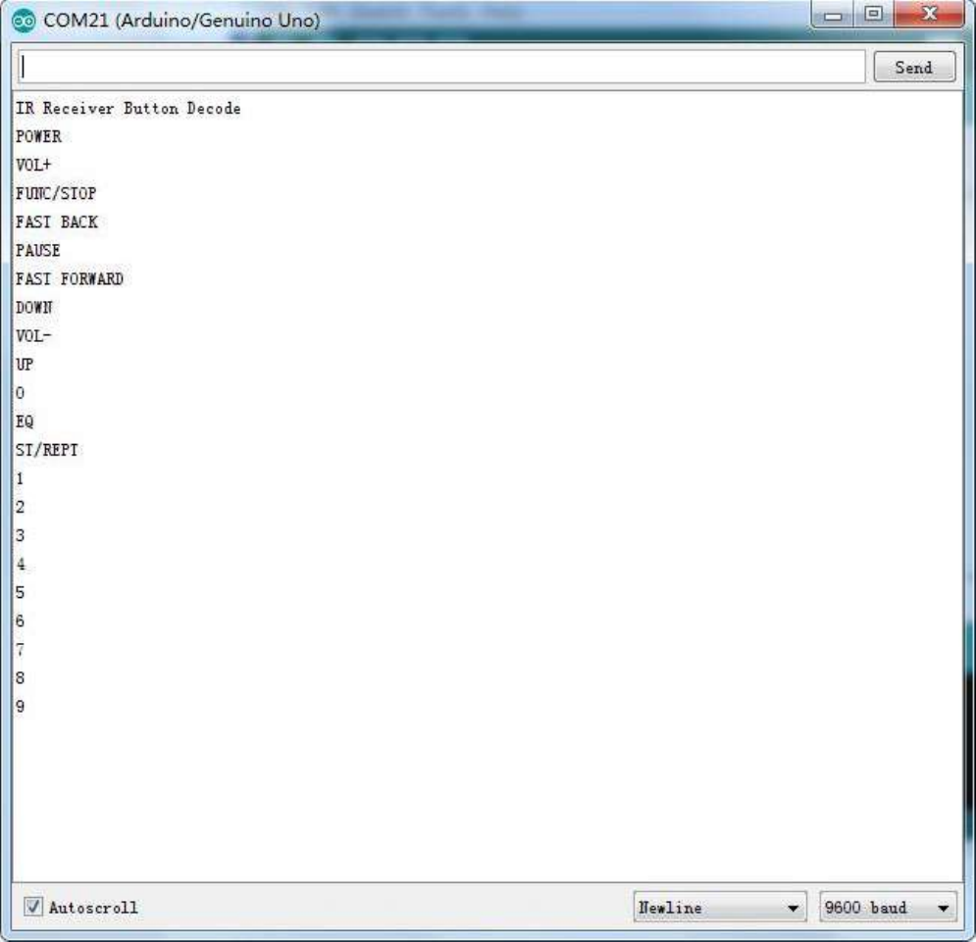Viewport: 976px width, 942px height.
Task: Click the 'ST/REPT' output line
Action: tap(47, 450)
